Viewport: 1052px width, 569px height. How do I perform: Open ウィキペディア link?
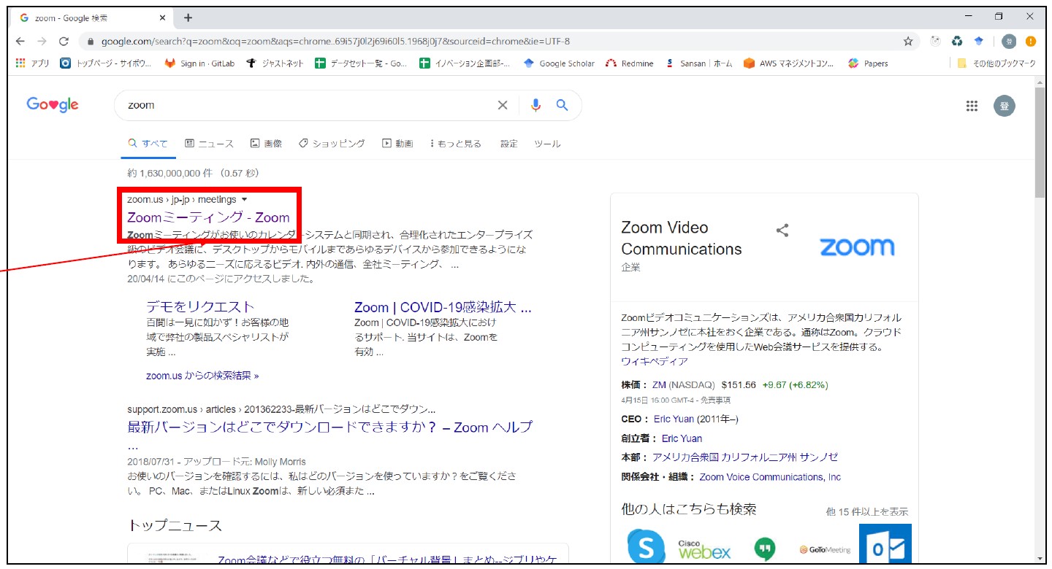[x=655, y=362]
